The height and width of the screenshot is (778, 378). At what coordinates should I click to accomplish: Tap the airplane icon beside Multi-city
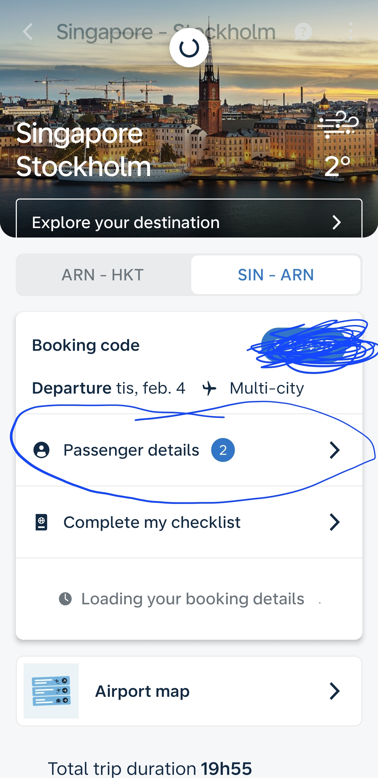point(209,388)
